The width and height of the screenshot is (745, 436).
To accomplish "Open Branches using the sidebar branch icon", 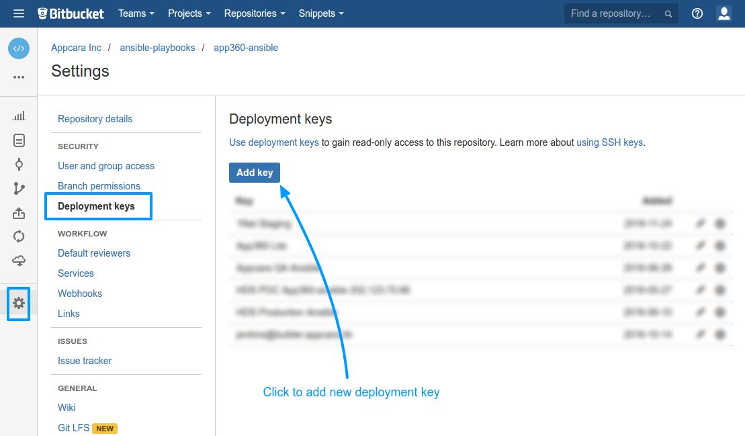I will click(19, 189).
